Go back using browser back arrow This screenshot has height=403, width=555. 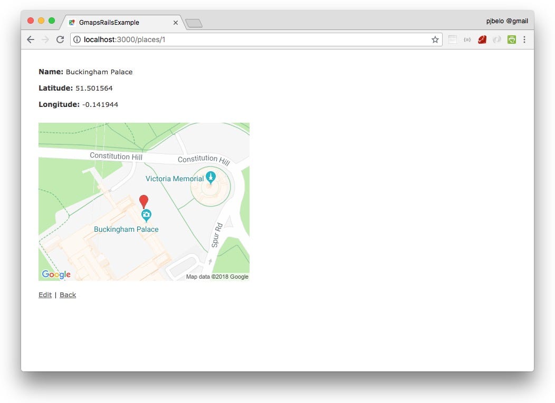(x=31, y=40)
